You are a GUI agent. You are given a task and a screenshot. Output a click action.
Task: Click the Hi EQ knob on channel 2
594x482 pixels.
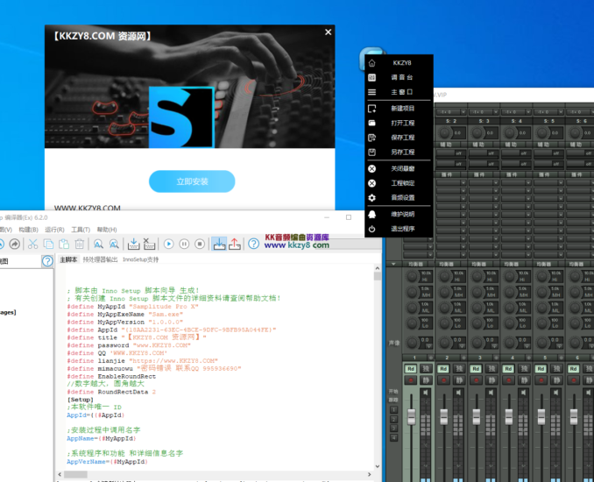[x=444, y=276]
